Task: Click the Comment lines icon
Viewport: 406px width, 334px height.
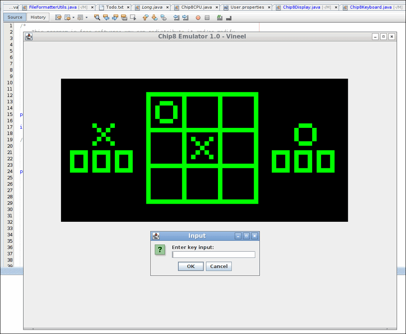Action: tap(220, 17)
